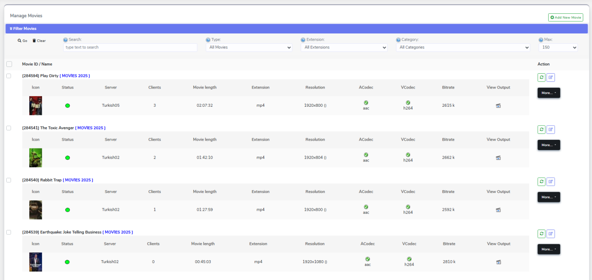Click the edit icon for Rabbit Trap

point(551,182)
